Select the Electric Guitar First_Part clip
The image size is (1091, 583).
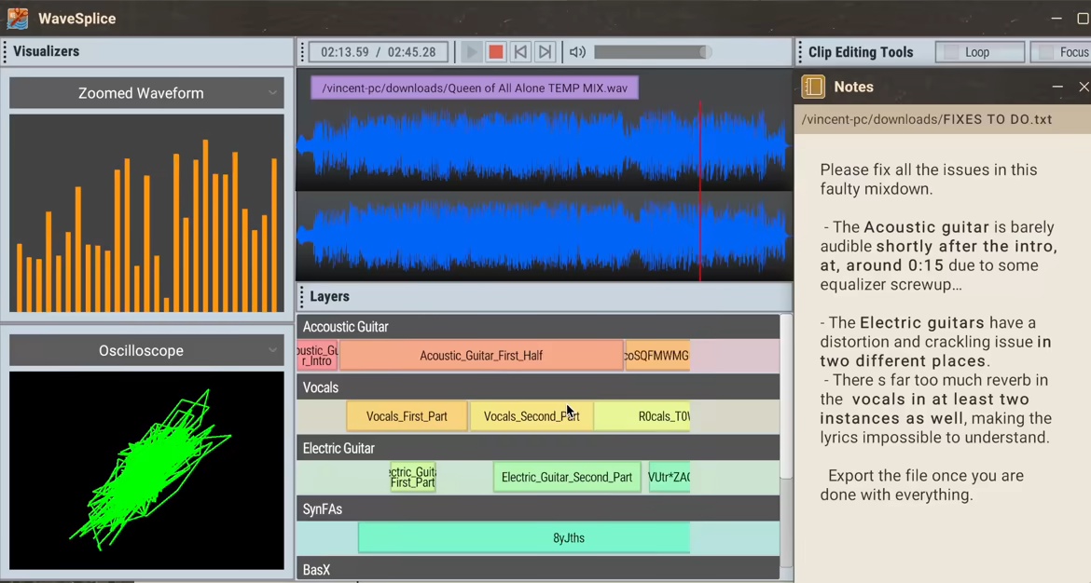pyautogui.click(x=412, y=477)
